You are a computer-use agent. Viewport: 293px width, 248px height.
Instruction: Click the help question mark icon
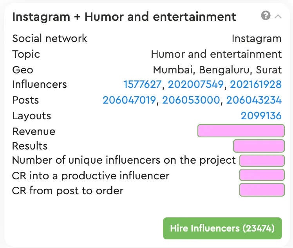(266, 16)
